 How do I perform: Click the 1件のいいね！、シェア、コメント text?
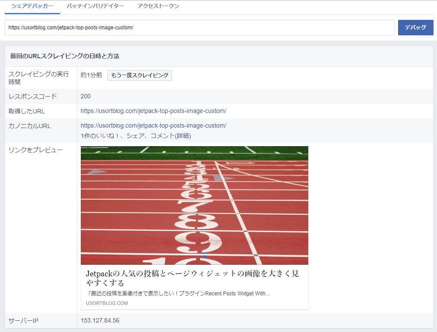tap(128, 136)
